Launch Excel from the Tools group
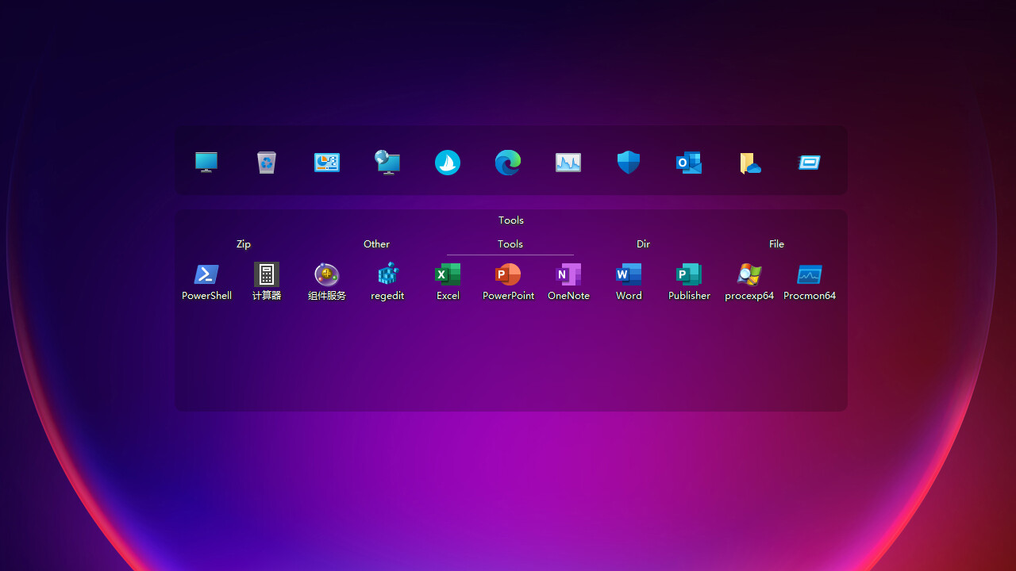The image size is (1016, 571). click(x=448, y=282)
